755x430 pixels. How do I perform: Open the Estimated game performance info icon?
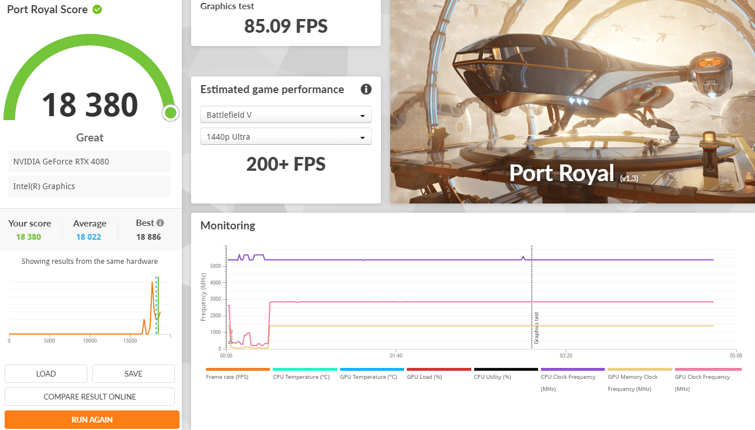coord(366,89)
